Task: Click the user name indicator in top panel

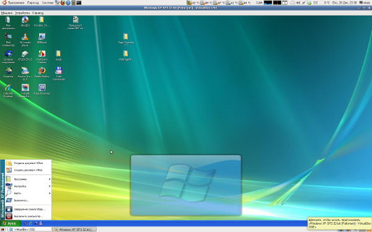Action: 365,2
